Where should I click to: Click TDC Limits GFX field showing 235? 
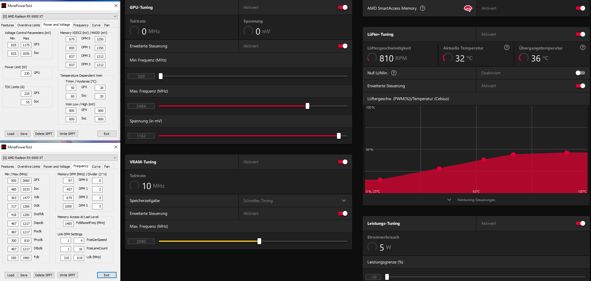(x=26, y=94)
